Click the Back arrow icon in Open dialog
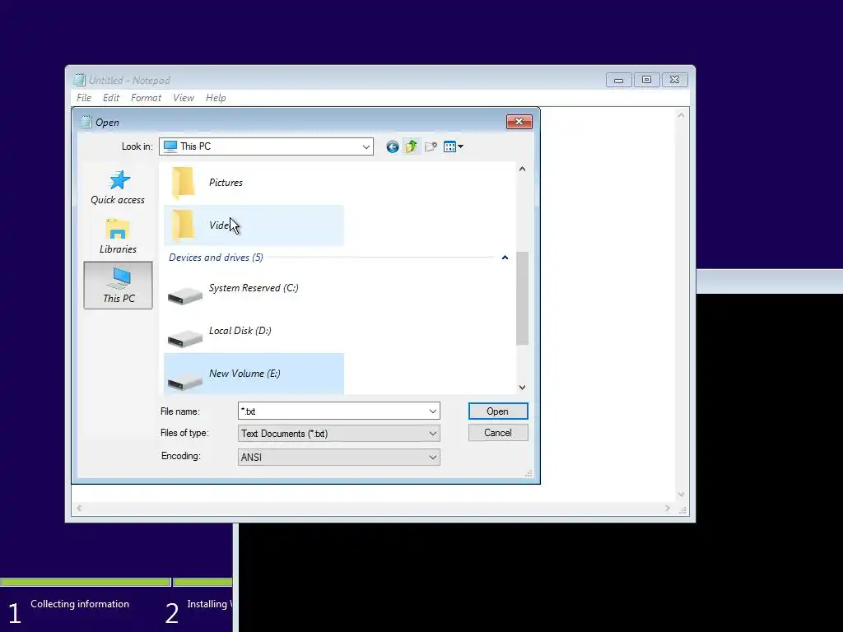This screenshot has height=632, width=843. point(393,146)
